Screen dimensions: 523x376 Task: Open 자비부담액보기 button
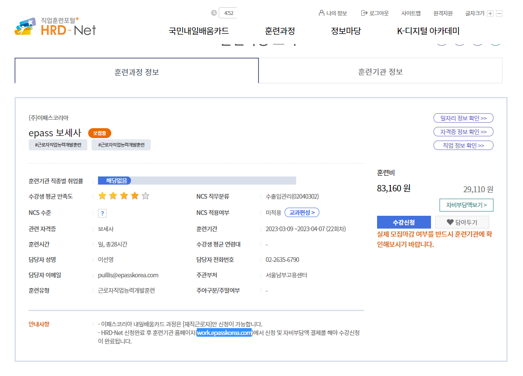tap(467, 205)
